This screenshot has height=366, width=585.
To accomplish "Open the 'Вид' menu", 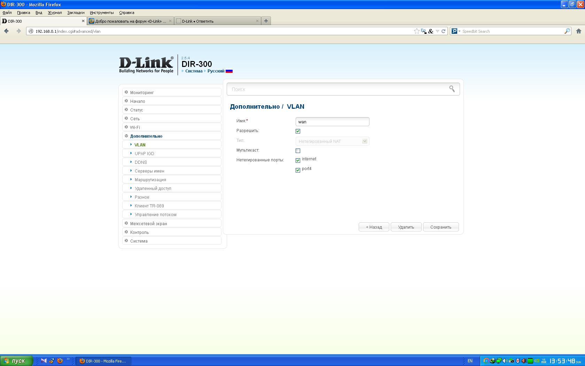I will (x=39, y=13).
